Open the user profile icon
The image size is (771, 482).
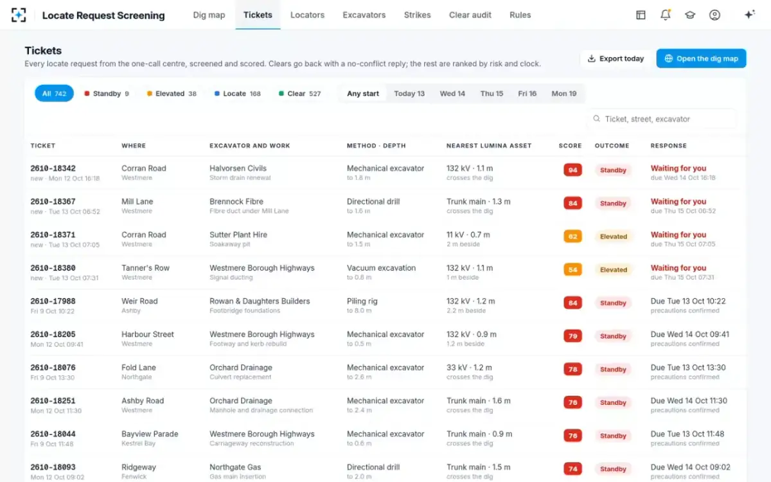click(714, 15)
